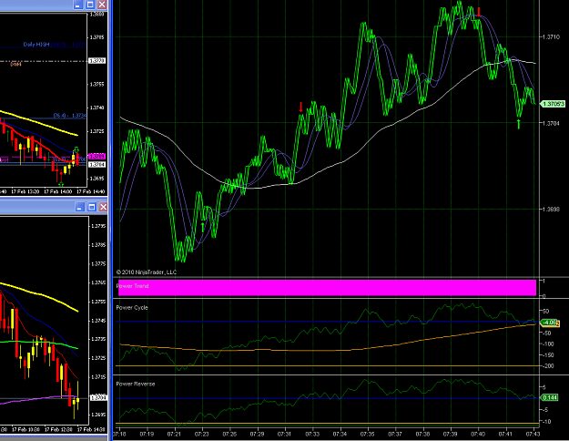Image resolution: width=569 pixels, height=441 pixels.
Task: Select green buy arrow near 07:23
Action: tap(202, 228)
